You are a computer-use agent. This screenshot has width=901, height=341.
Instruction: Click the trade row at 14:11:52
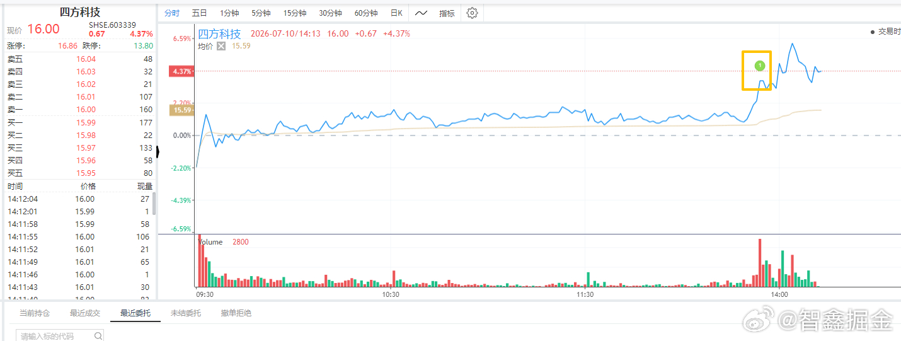tap(79, 250)
